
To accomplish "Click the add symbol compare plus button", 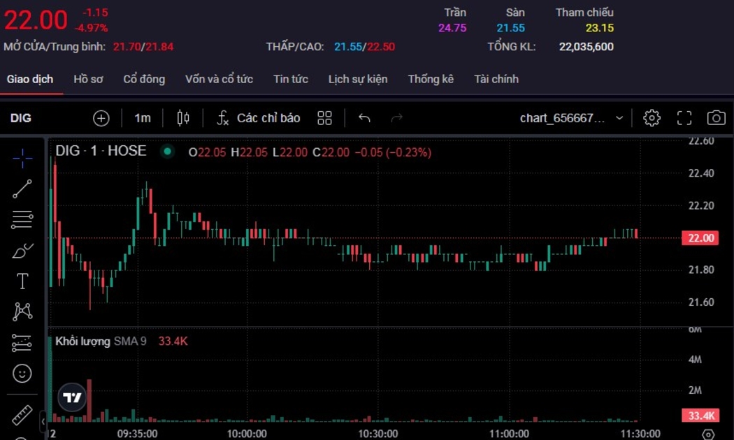I will click(x=101, y=118).
